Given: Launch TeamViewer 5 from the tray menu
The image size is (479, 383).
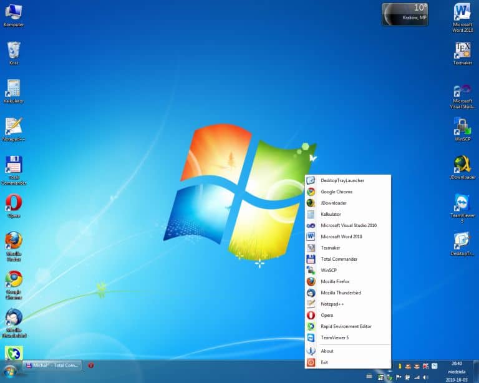Looking at the screenshot, I should pos(348,337).
